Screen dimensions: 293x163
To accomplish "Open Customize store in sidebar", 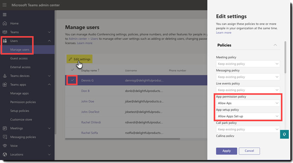I will tap(21, 119).
